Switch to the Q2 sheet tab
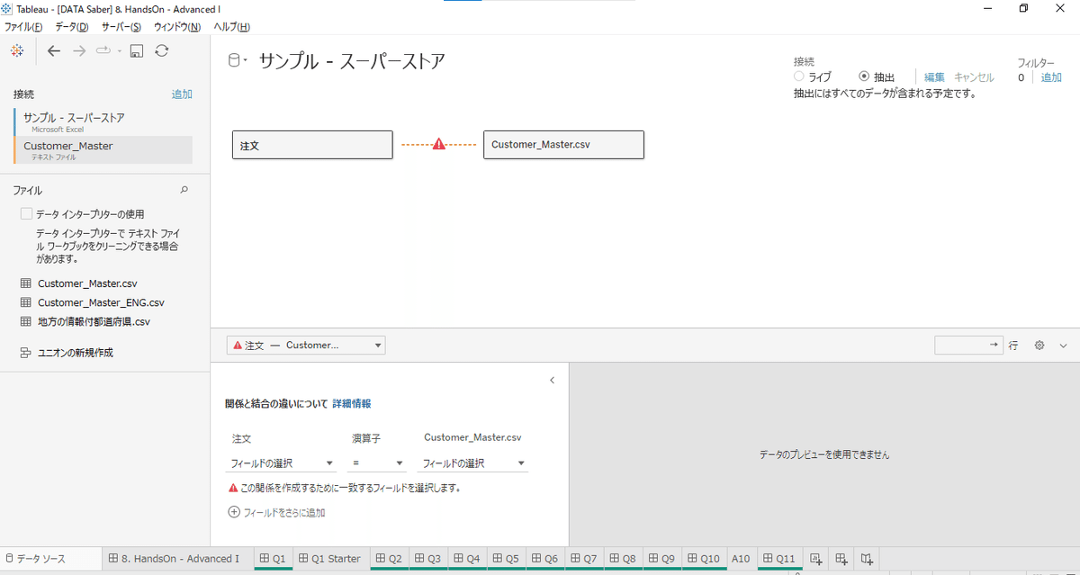The width and height of the screenshot is (1080, 575). pos(389,559)
